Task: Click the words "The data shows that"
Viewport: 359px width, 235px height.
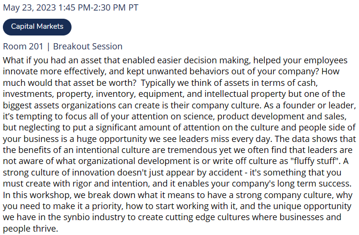Action: [x=315, y=139]
